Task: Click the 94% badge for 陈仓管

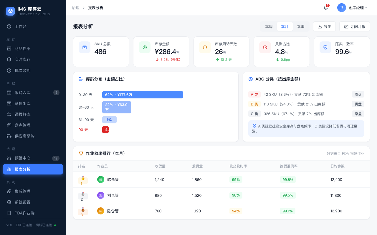Action: click(x=236, y=211)
